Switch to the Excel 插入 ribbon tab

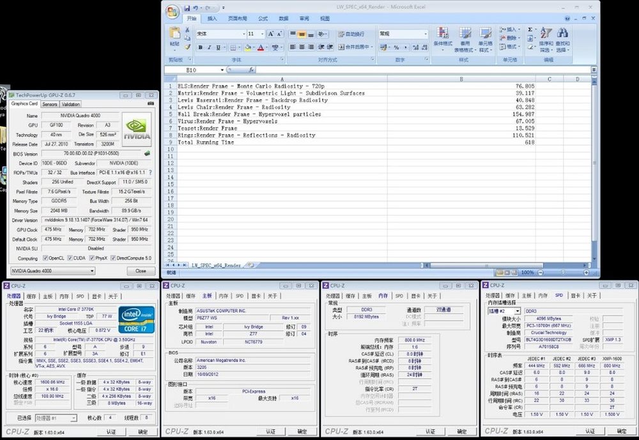click(x=212, y=19)
